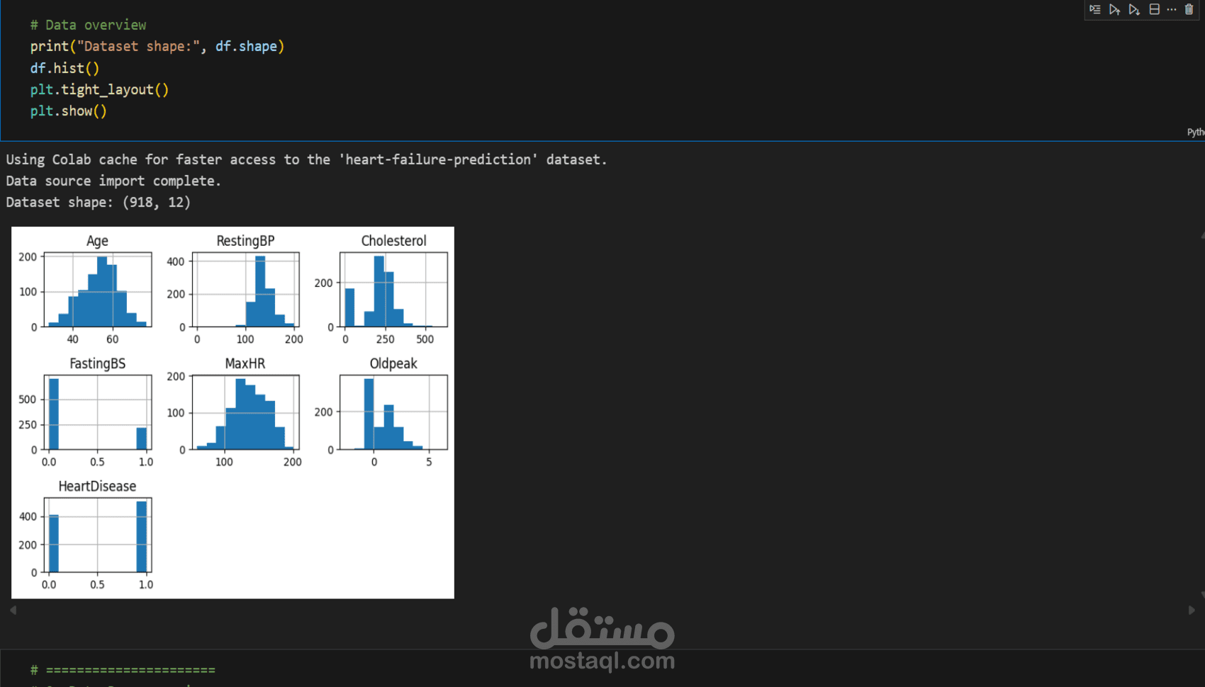Viewport: 1205px width, 687px height.
Task: Click the '# Data overview' comment line
Action: pyautogui.click(x=88, y=24)
